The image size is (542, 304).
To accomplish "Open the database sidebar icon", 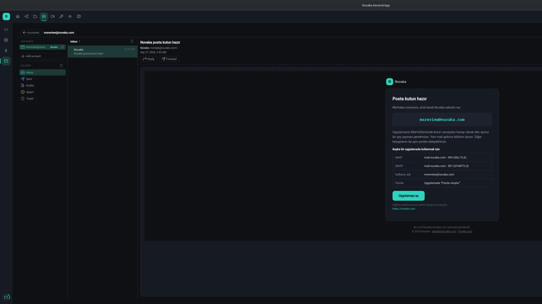I will point(6,40).
